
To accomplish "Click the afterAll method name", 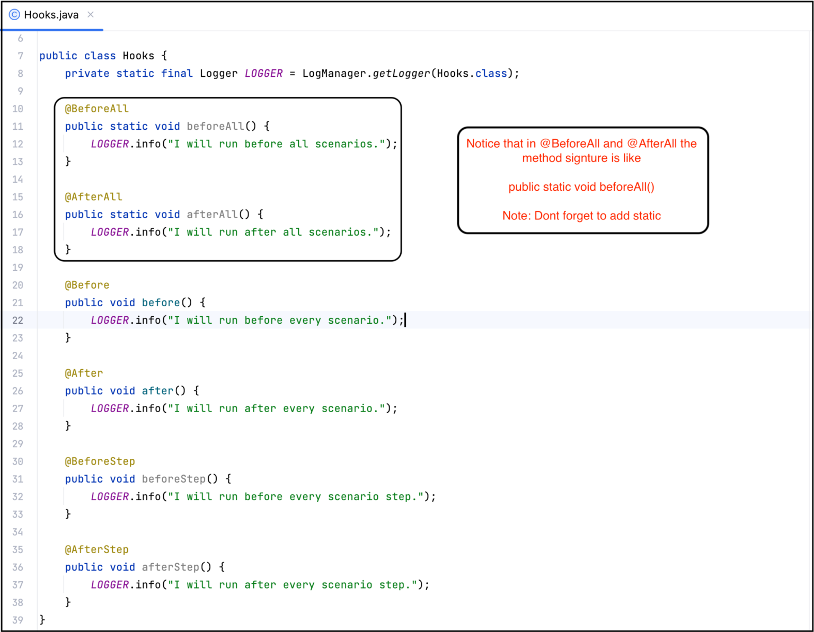I will pos(212,215).
